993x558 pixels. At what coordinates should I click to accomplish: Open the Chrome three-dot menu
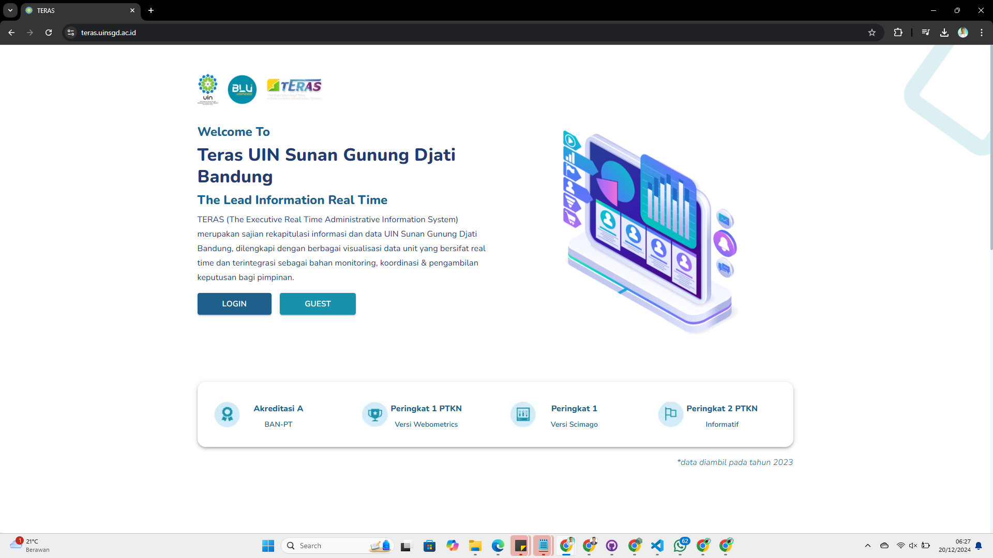click(982, 33)
